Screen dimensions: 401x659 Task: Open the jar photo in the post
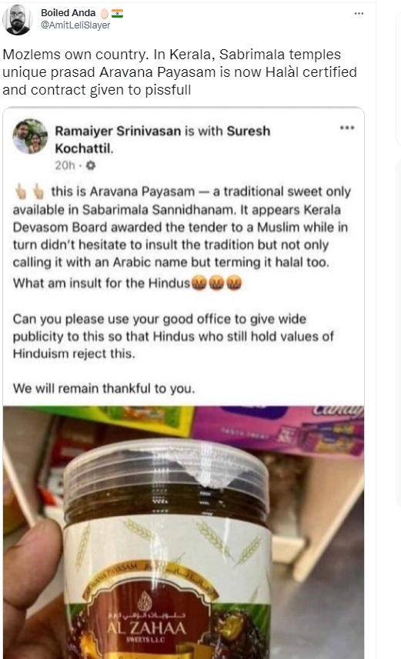point(183,532)
